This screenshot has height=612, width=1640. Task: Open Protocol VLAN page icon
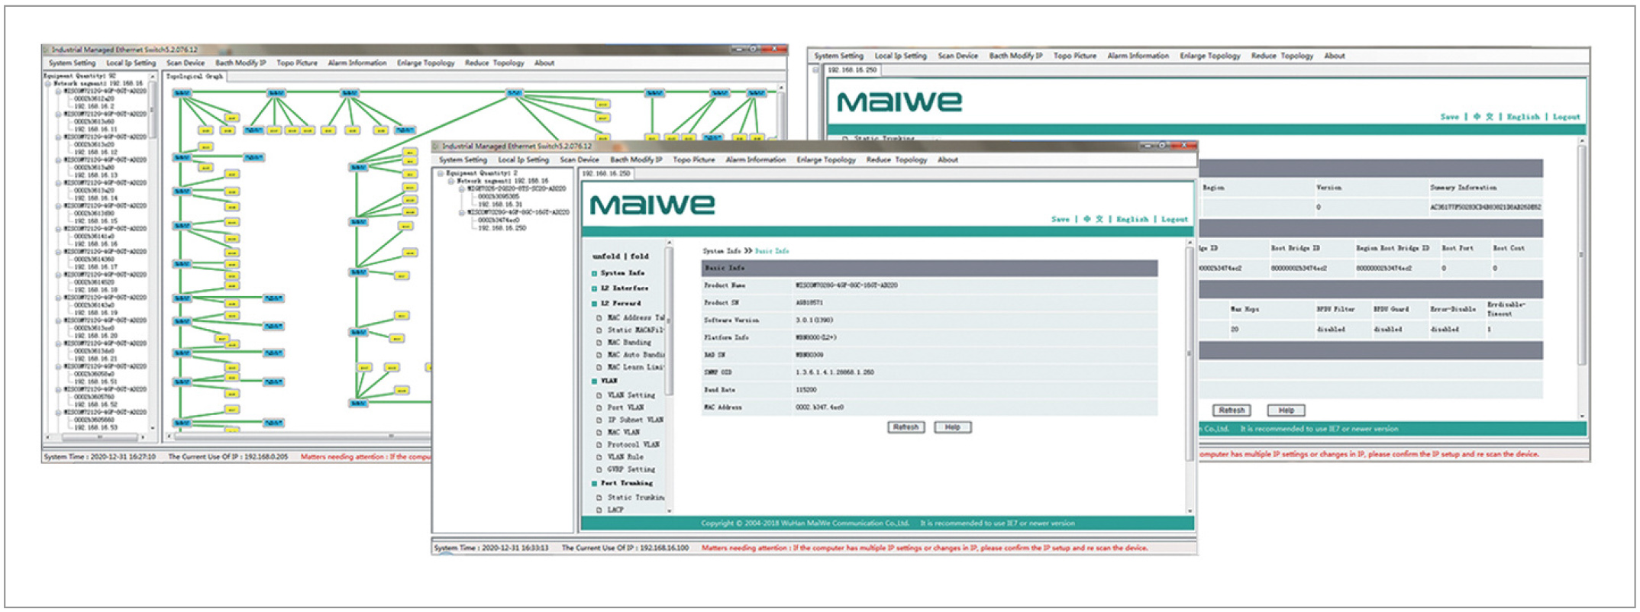tap(599, 444)
